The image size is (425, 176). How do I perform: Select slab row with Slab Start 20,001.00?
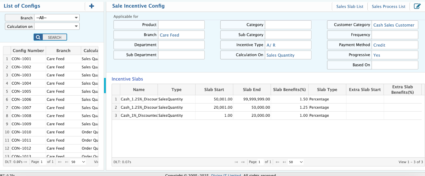(x=267, y=107)
